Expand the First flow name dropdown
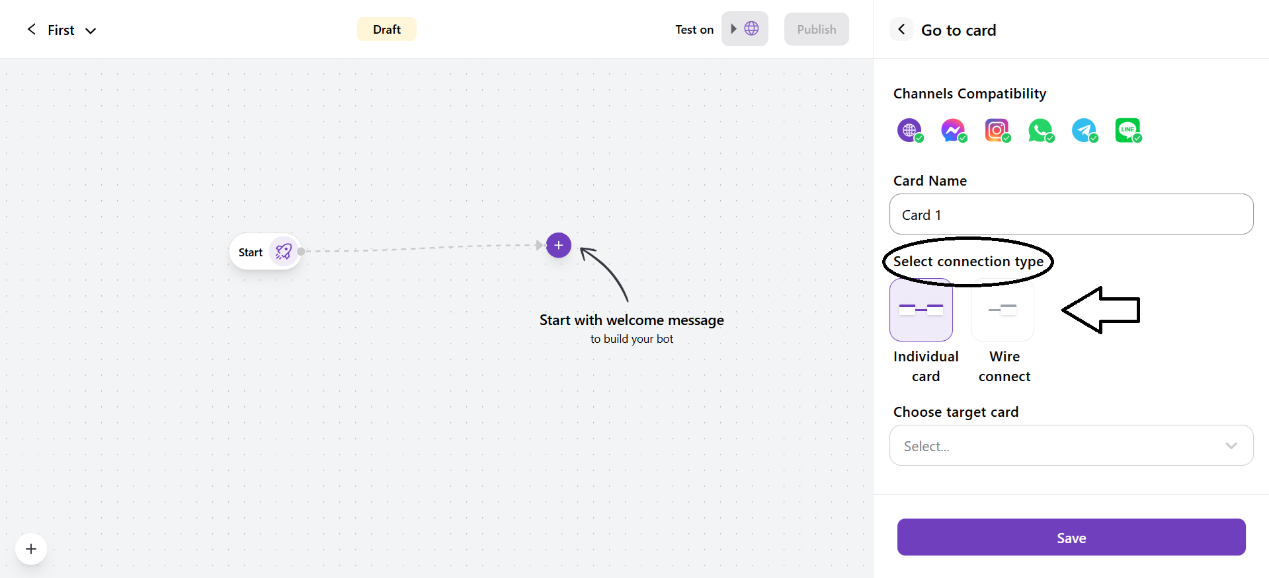Screen dimensions: 1269x578 [91, 30]
